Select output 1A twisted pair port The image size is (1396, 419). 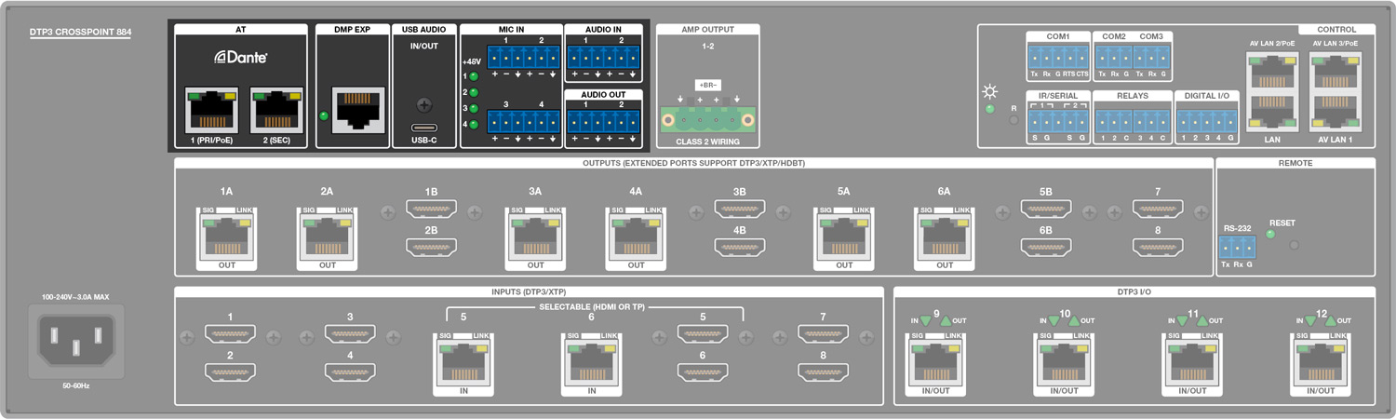pyautogui.click(x=226, y=238)
